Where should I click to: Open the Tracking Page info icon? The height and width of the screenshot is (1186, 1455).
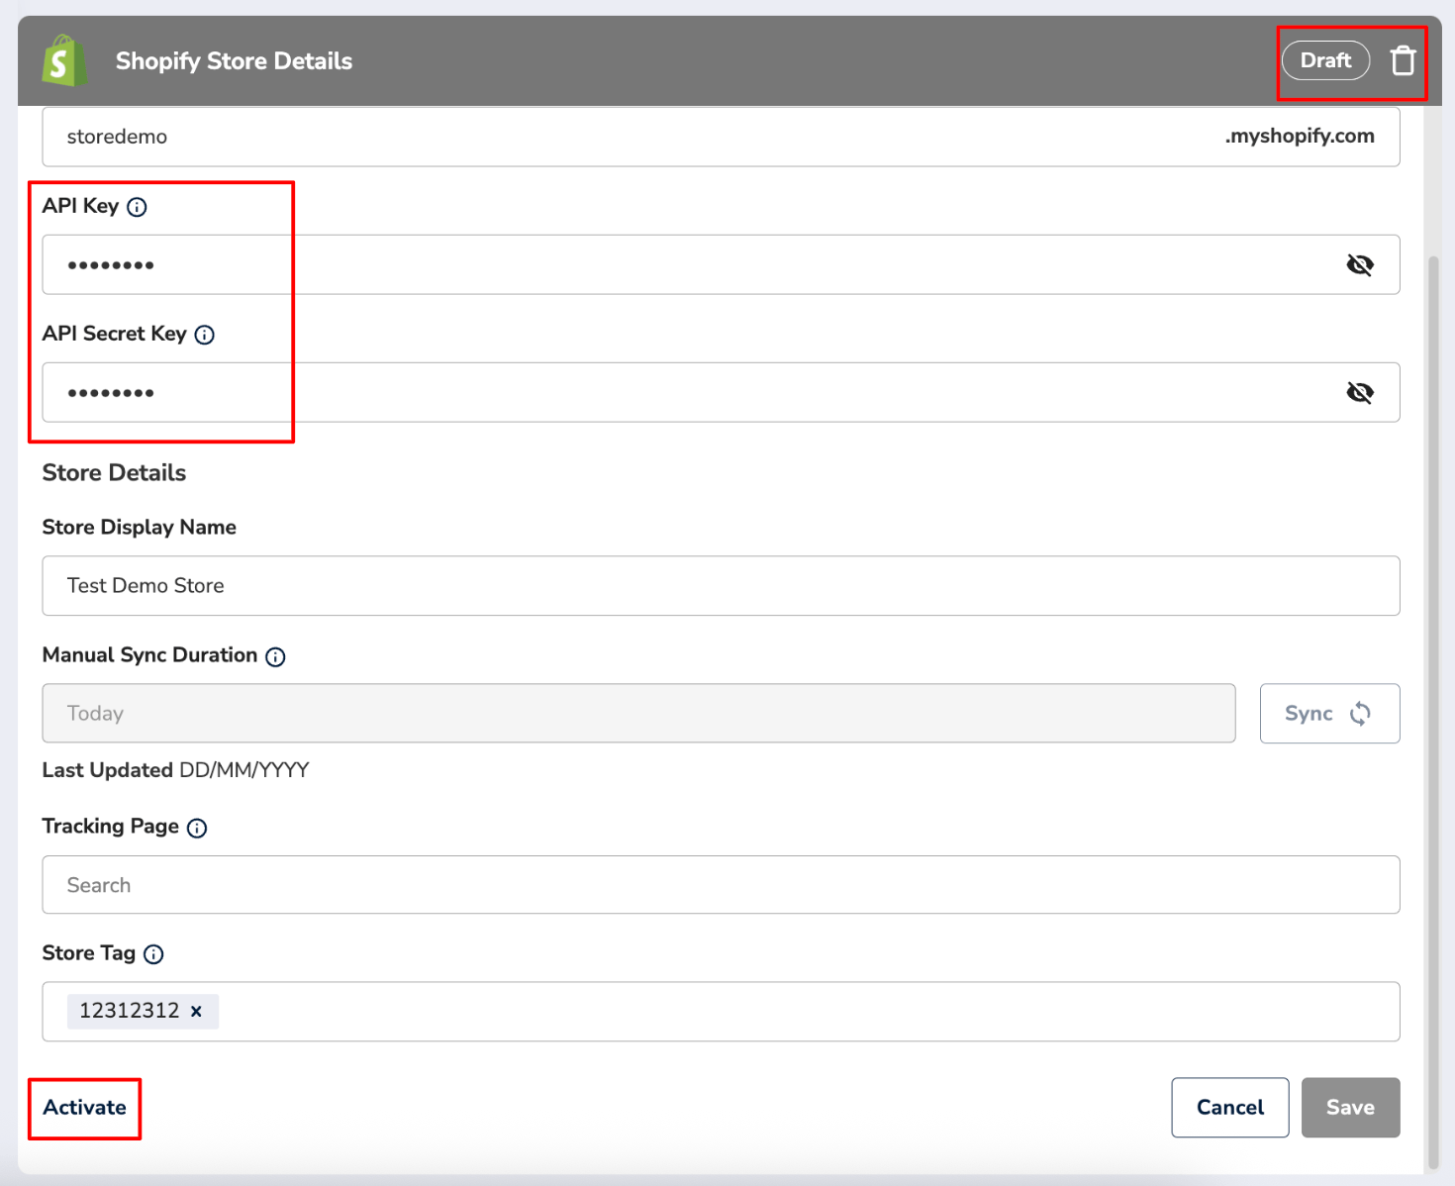click(x=198, y=828)
